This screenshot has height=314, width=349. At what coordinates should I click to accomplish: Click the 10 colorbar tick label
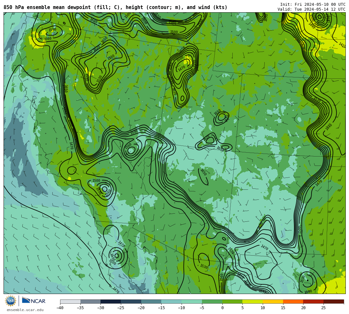click(263, 308)
